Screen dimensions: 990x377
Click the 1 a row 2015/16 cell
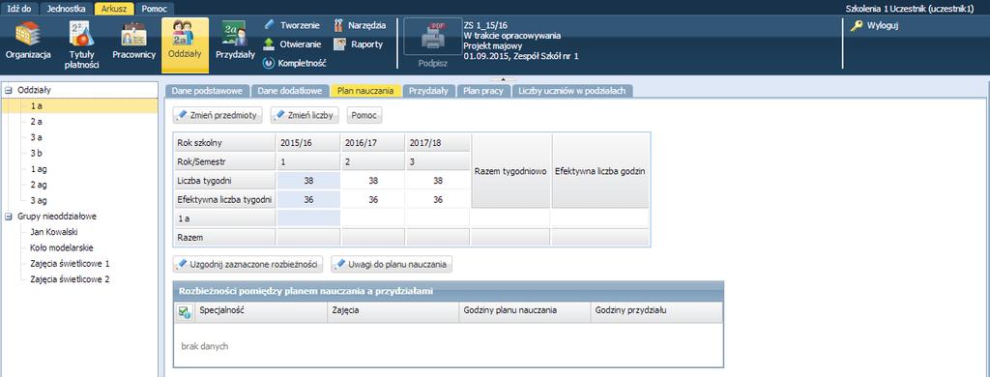click(308, 217)
